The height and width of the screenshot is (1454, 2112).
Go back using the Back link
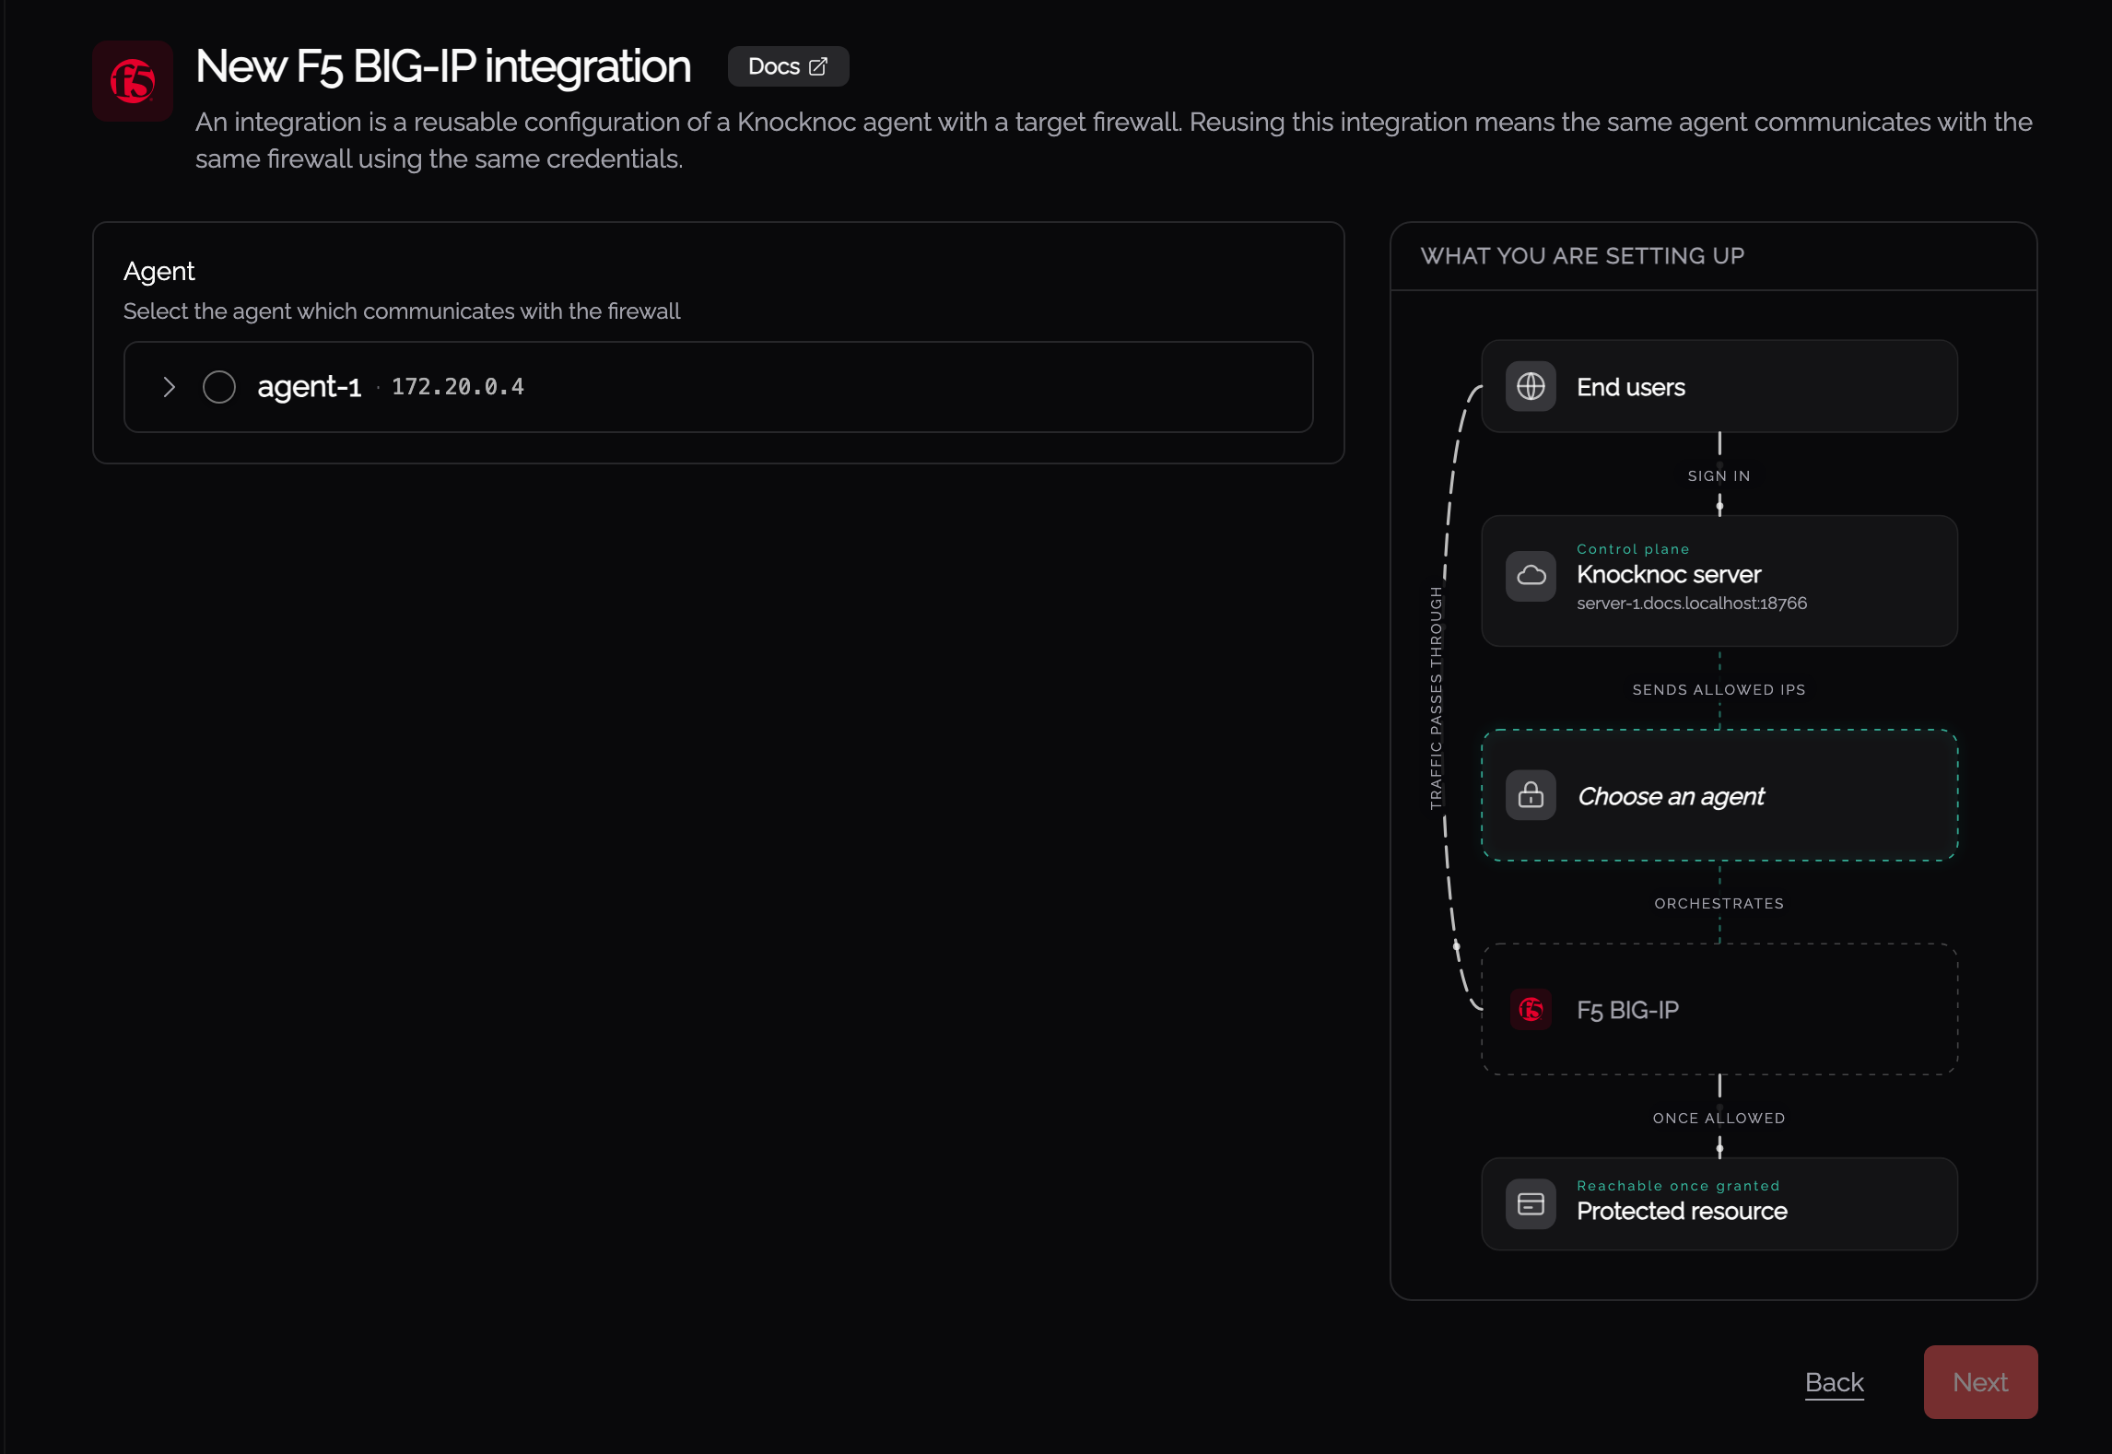point(1834,1382)
